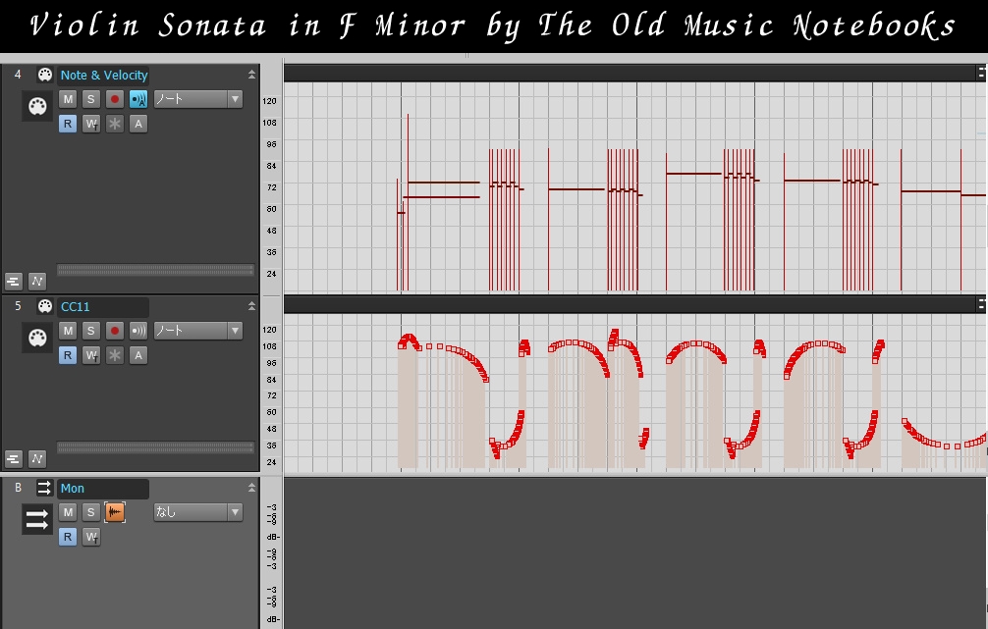Click the MIDI icon of track 4
The height and width of the screenshot is (629, 988).
click(45, 75)
